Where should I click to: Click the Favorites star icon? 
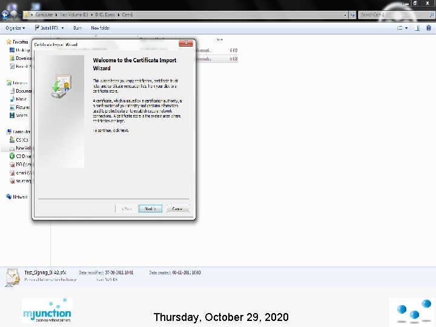pyautogui.click(x=8, y=42)
